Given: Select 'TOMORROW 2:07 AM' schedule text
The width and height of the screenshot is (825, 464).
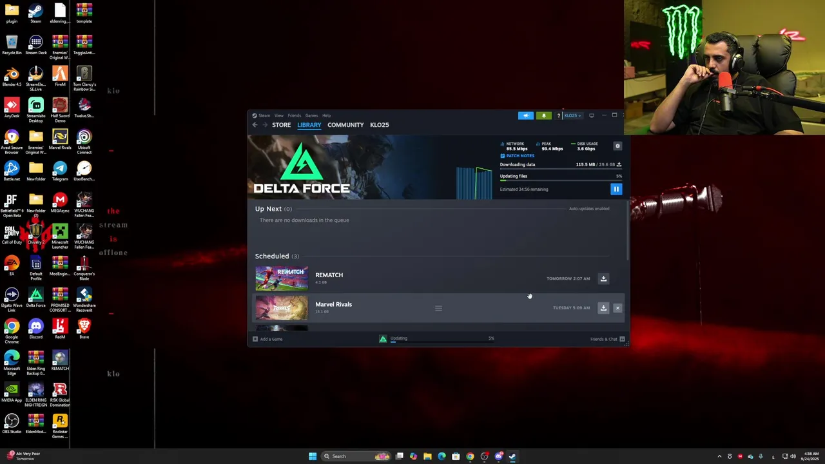Looking at the screenshot, I should point(568,278).
